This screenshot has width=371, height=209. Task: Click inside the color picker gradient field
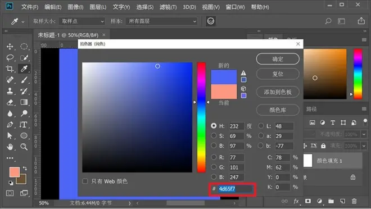pos(137,117)
